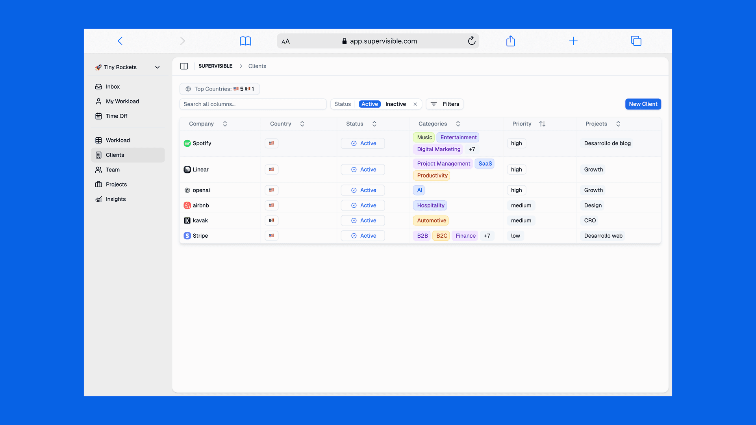Screen dimensions: 756x425
Task: Expand the Tiny Rockets workspace switcher
Action: pyautogui.click(x=157, y=67)
